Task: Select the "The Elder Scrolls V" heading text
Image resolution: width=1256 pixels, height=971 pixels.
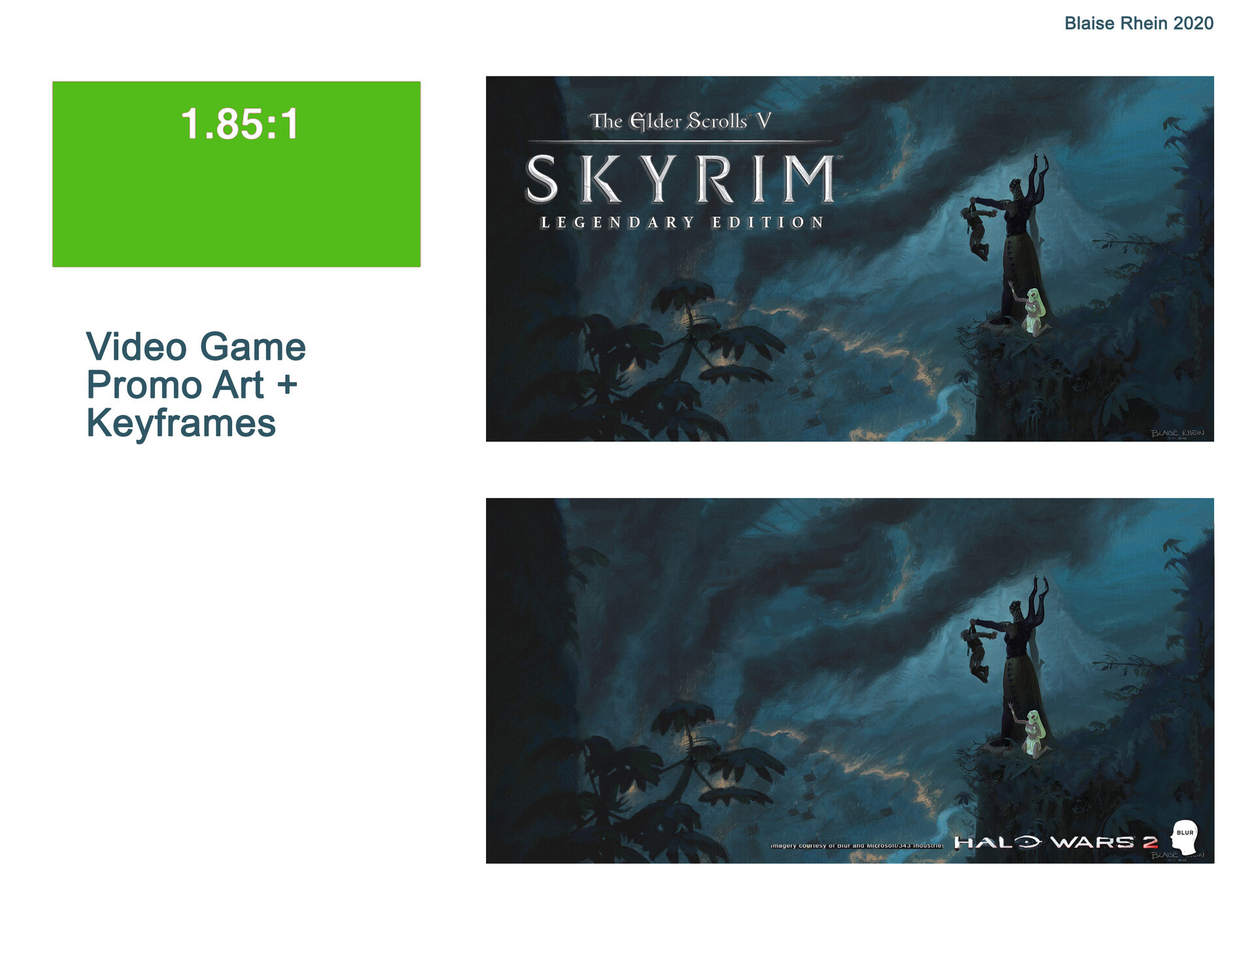Action: point(680,121)
